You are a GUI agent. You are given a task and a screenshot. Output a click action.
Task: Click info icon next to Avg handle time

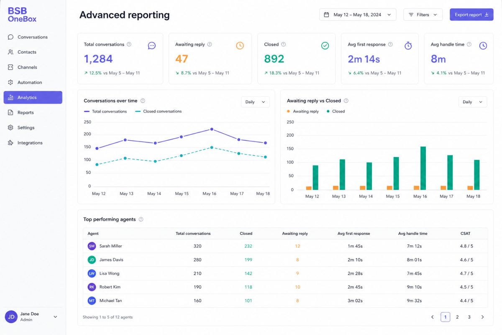469,44
